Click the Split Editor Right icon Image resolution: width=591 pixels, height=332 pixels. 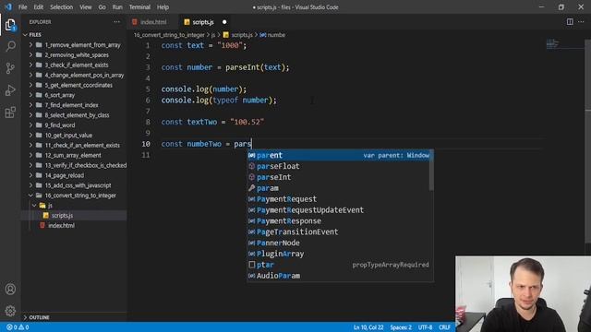[570, 22]
